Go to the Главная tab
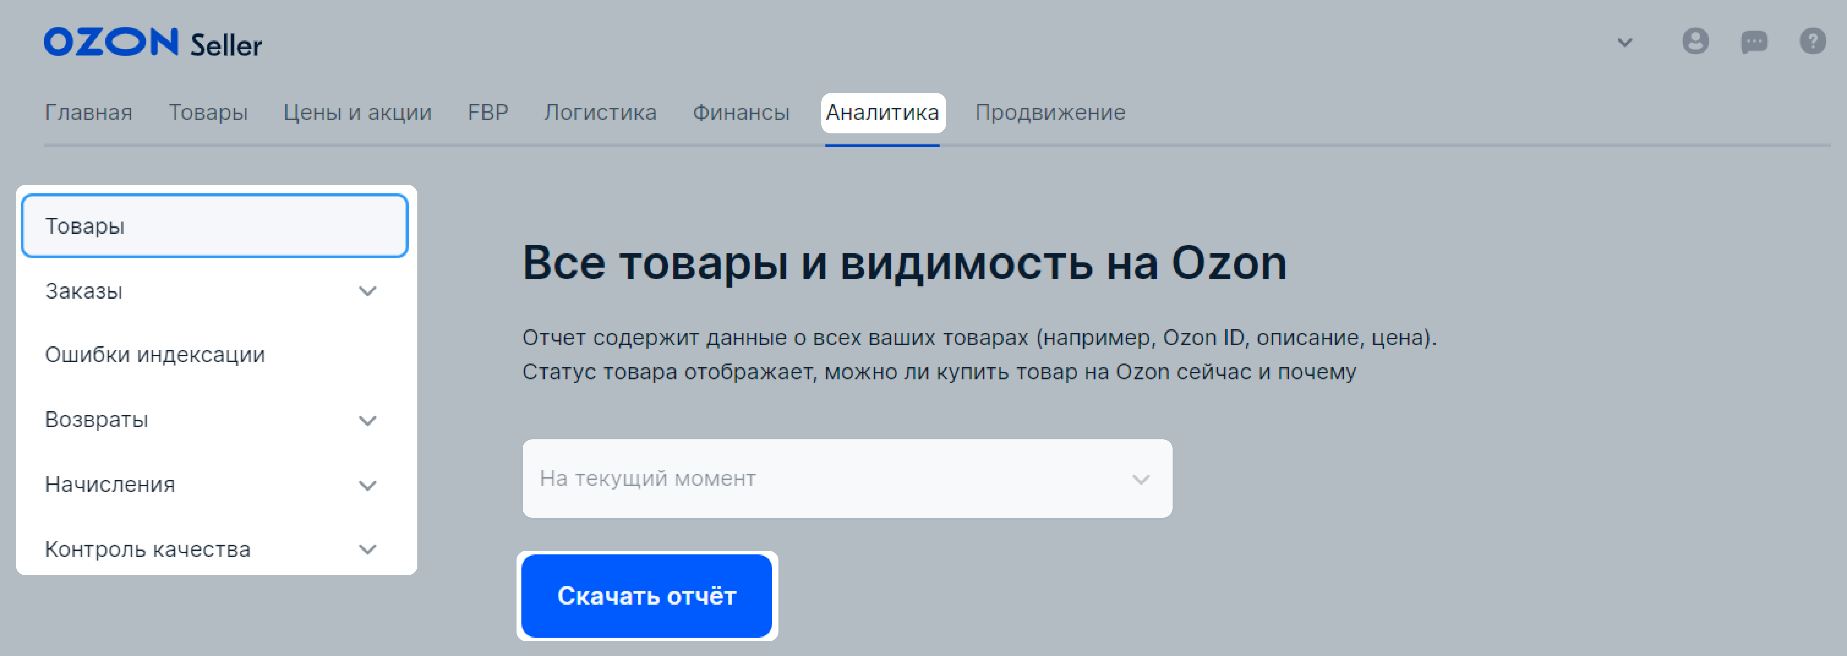The width and height of the screenshot is (1847, 656). point(88,113)
